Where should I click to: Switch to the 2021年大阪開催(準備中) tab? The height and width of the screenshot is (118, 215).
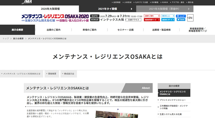pyautogui.click(x=165, y=9)
